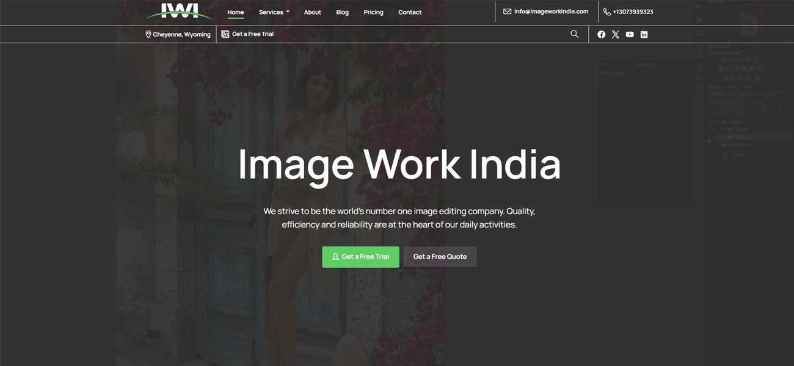
Task: Click the phone icon beside the number
Action: (x=606, y=11)
